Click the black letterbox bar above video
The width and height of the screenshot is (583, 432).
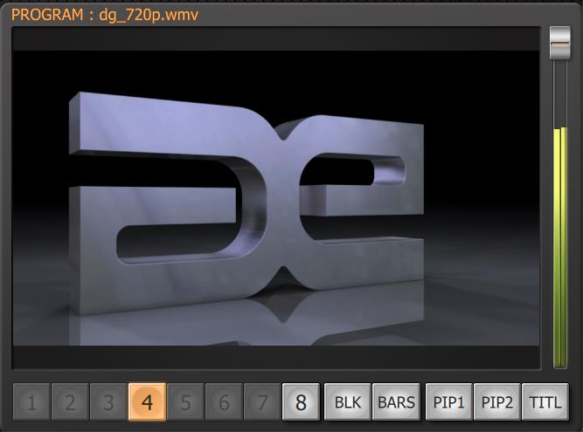pos(276,39)
